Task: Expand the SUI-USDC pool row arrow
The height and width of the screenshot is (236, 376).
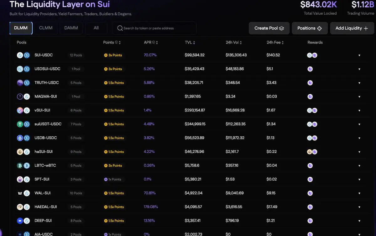Action: point(359,55)
